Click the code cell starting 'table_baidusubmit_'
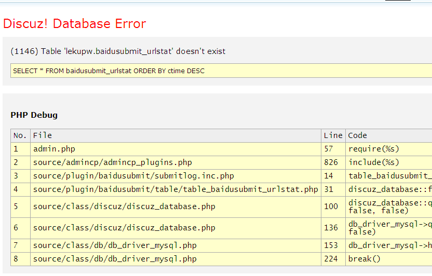 tap(390, 176)
